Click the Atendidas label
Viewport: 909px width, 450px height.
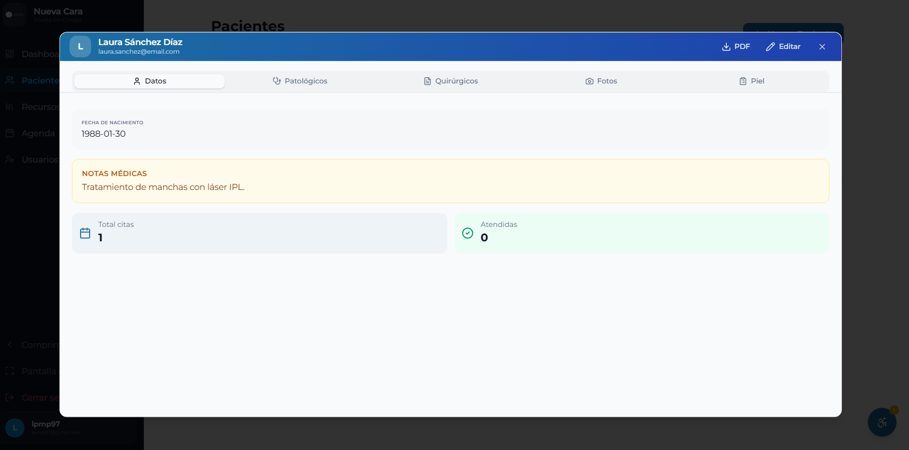499,225
